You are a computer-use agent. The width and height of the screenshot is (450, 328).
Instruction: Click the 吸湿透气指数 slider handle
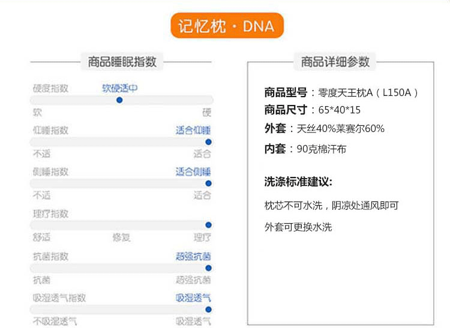pyautogui.click(x=208, y=309)
